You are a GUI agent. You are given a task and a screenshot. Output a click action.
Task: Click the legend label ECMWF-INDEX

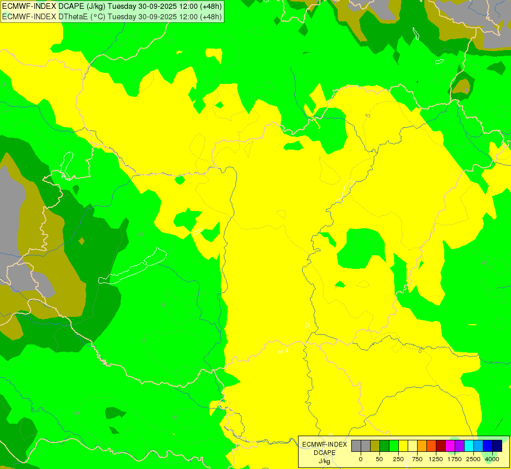[x=325, y=445]
